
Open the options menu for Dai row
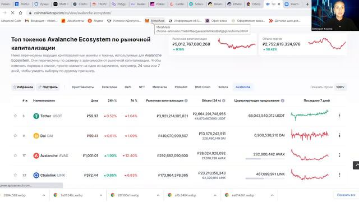point(339,135)
